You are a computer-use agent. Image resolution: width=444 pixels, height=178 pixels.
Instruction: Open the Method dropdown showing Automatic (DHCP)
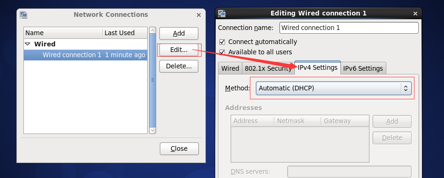(333, 88)
